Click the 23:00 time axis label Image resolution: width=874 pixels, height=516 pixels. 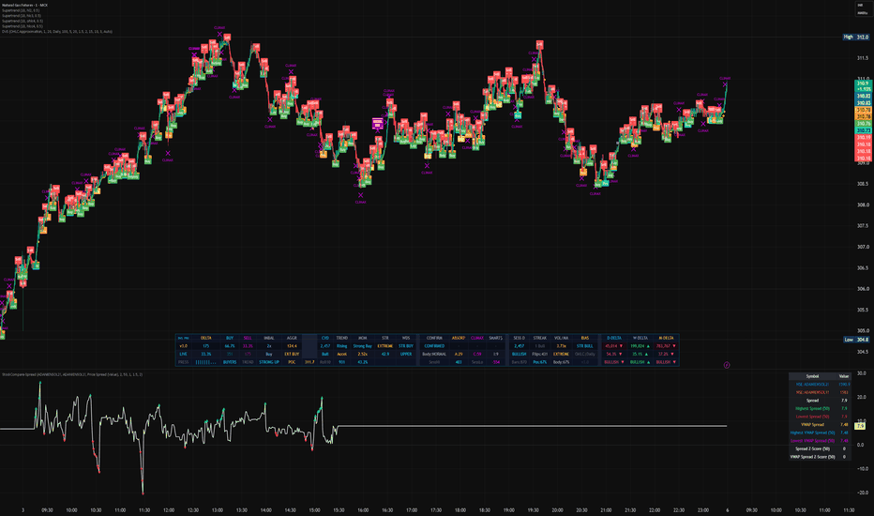click(703, 509)
